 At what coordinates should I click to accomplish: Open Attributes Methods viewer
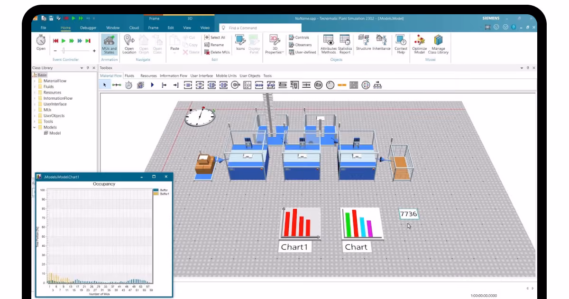[x=328, y=44]
